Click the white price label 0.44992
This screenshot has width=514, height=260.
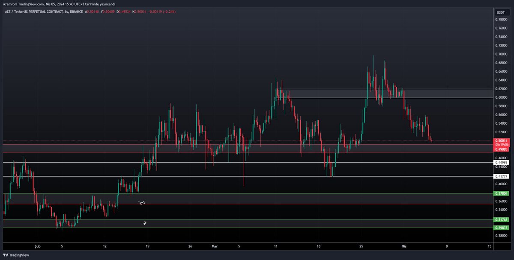coord(501,163)
